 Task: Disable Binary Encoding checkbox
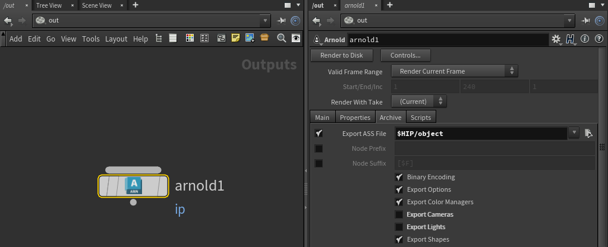click(x=399, y=177)
